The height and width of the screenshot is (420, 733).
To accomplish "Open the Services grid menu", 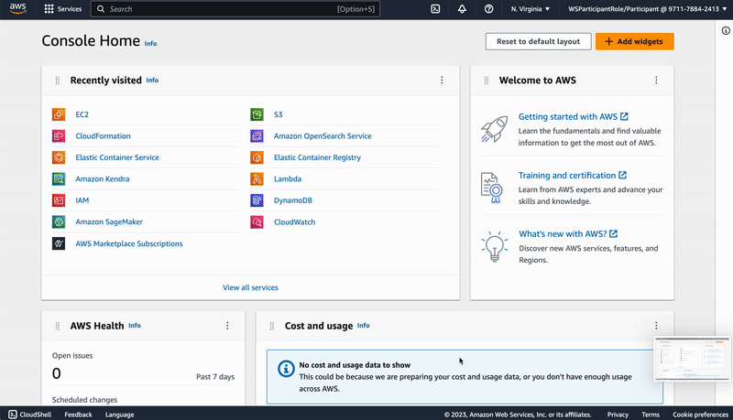I will [49, 9].
